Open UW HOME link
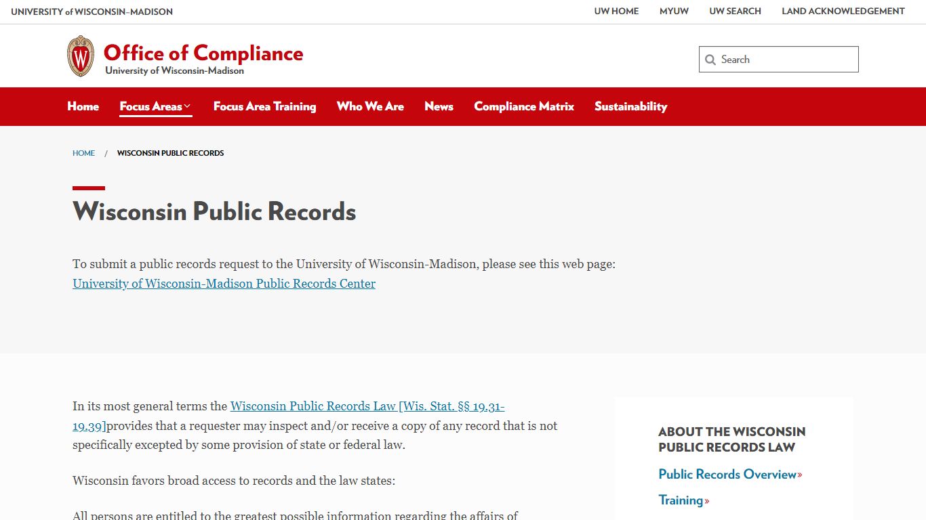 coord(616,12)
